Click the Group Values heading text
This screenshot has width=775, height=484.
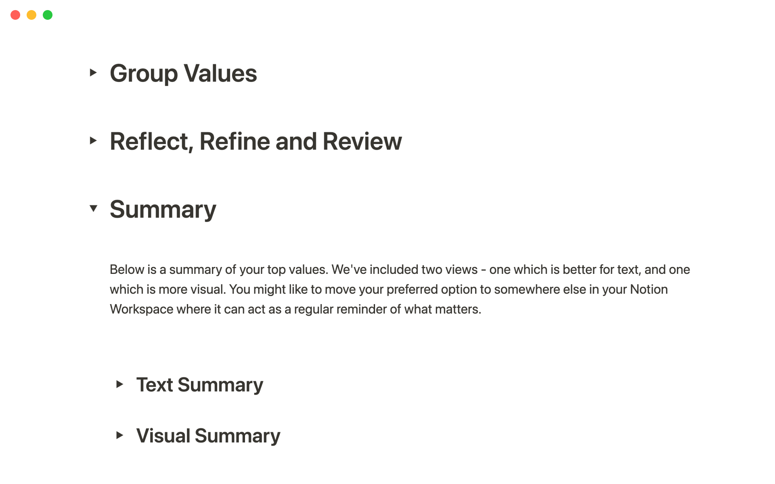(183, 73)
